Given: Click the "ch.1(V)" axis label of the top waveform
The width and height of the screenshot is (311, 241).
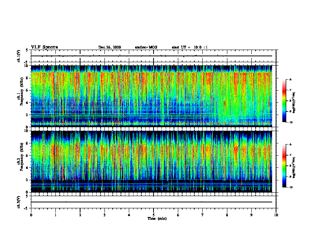Looking at the screenshot, I should [x=18, y=56].
